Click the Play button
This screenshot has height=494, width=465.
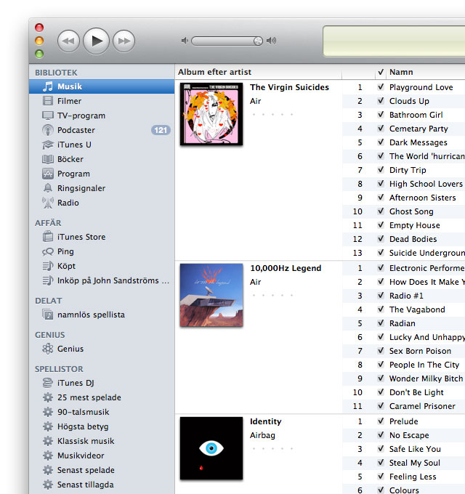point(96,41)
